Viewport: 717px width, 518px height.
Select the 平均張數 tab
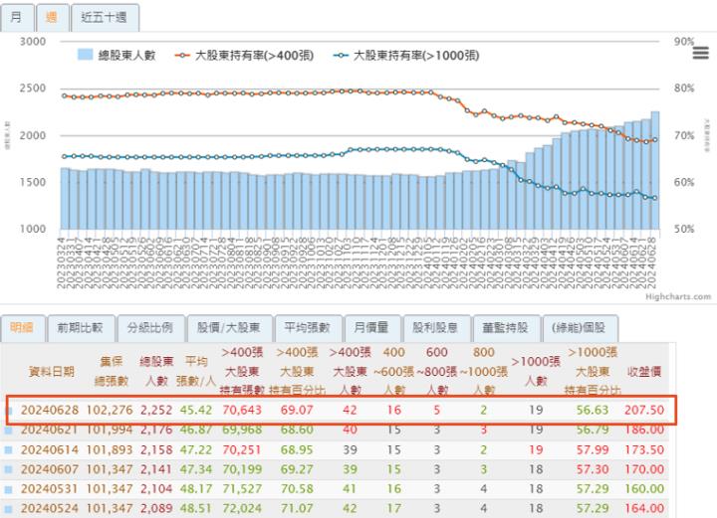[x=306, y=327]
